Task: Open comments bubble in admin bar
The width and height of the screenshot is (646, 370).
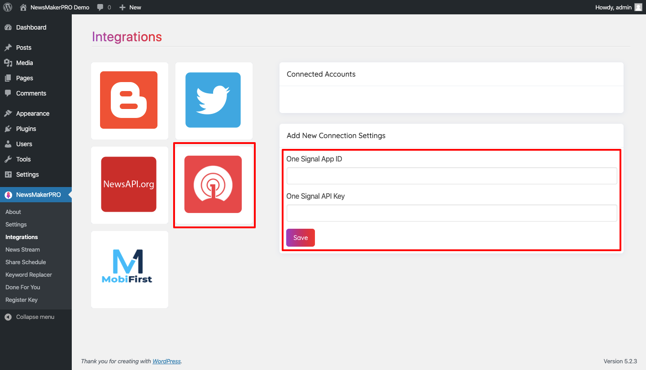Action: pyautogui.click(x=100, y=7)
